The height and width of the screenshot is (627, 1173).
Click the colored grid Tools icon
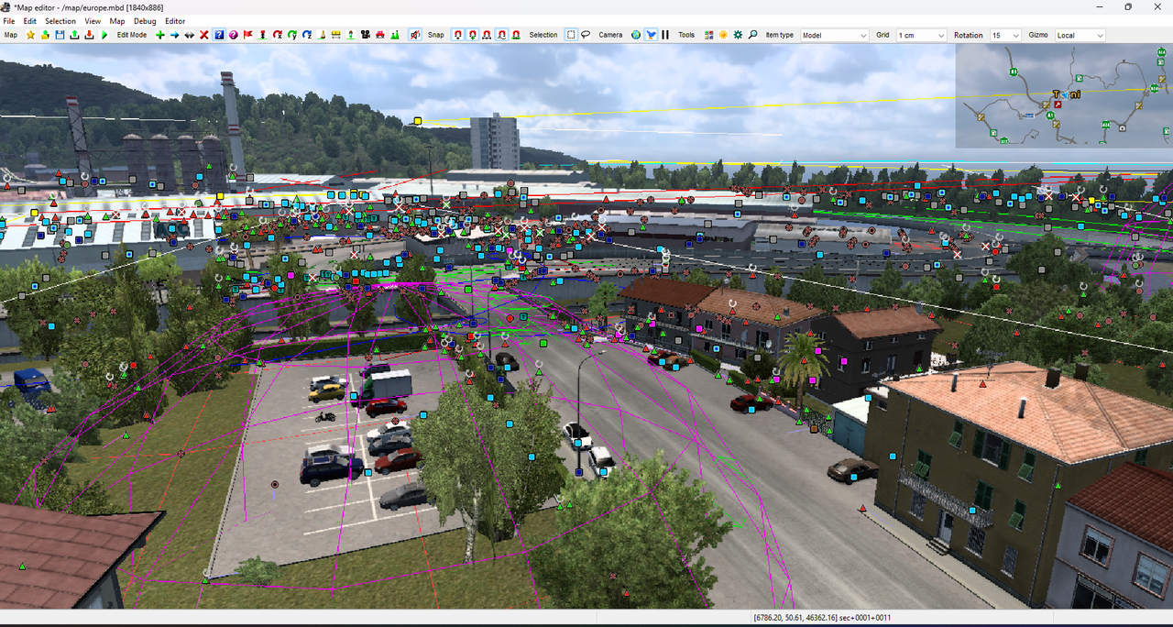pos(708,35)
